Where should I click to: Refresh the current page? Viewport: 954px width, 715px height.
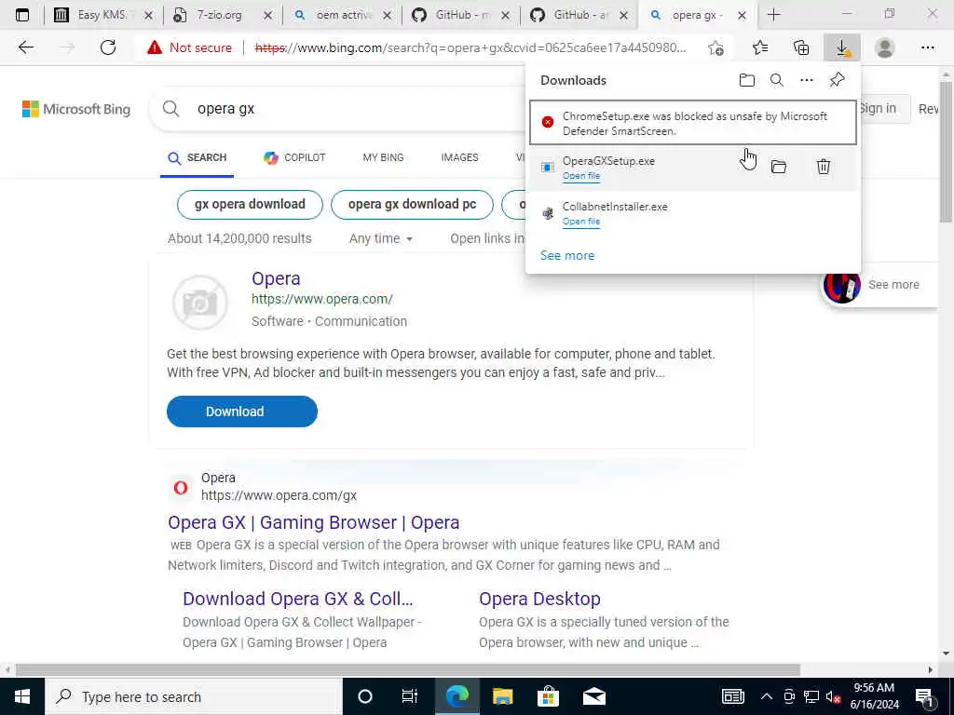[x=108, y=47]
